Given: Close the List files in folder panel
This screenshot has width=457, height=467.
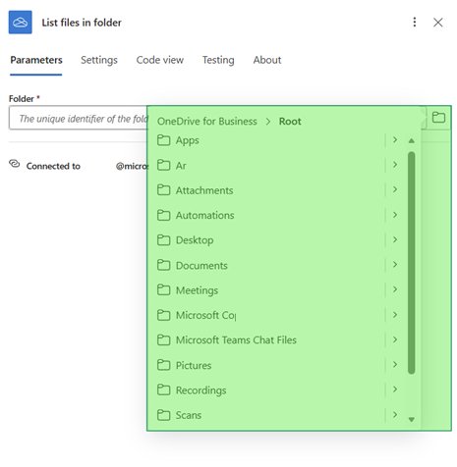Looking at the screenshot, I should pyautogui.click(x=438, y=23).
